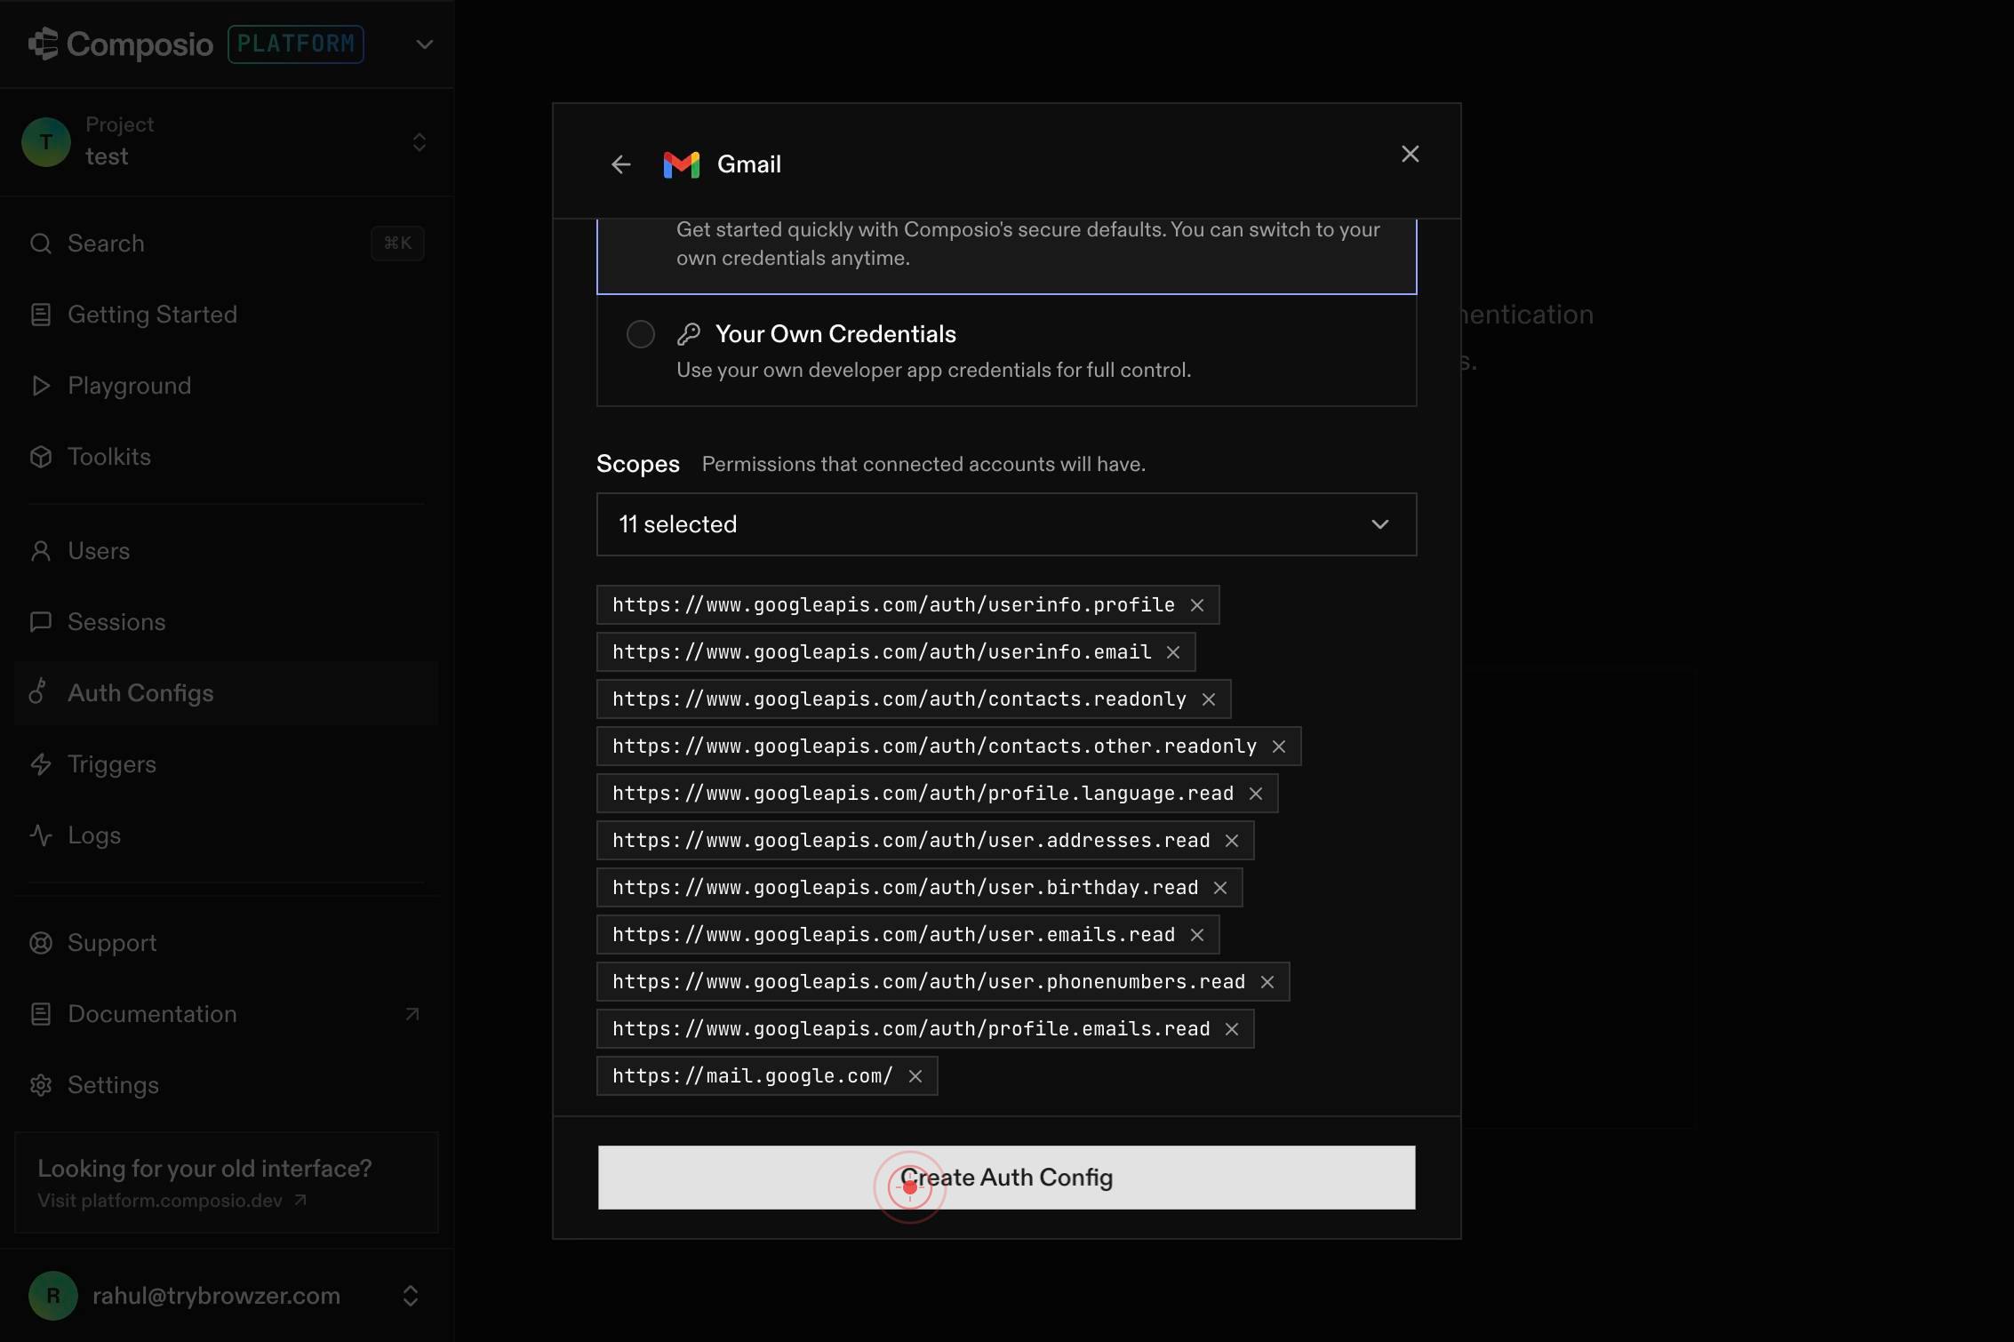Remove the contacts.other.readonly scope chip

click(x=1279, y=747)
